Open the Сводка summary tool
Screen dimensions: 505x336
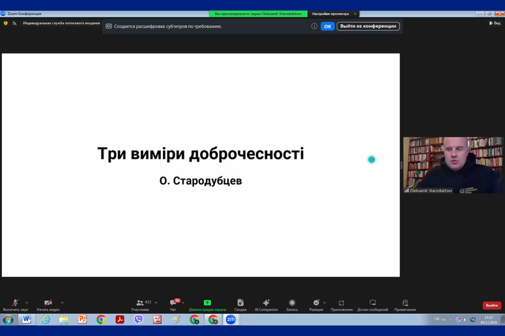point(241,303)
